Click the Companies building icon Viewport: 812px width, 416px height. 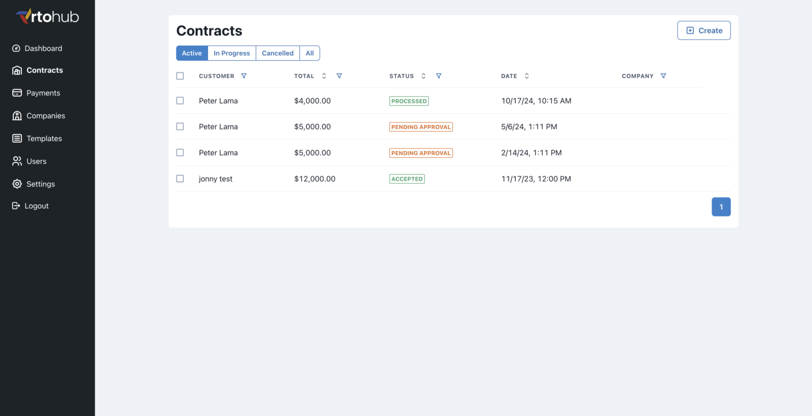pos(17,116)
